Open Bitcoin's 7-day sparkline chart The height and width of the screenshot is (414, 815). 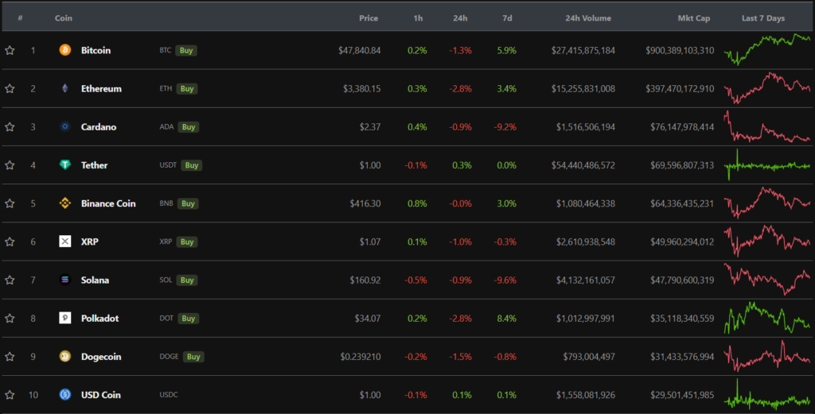click(x=767, y=50)
